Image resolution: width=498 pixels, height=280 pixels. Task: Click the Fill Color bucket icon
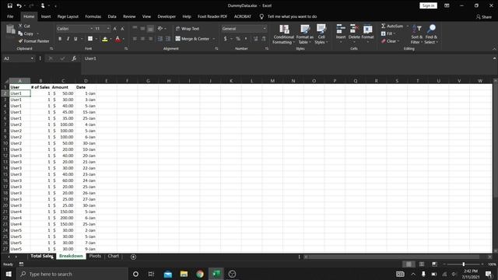pos(105,39)
